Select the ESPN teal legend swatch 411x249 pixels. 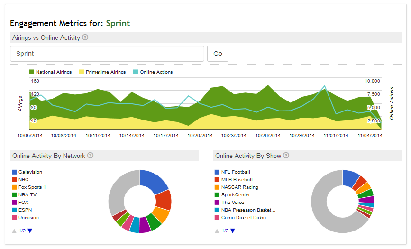pos(14,210)
